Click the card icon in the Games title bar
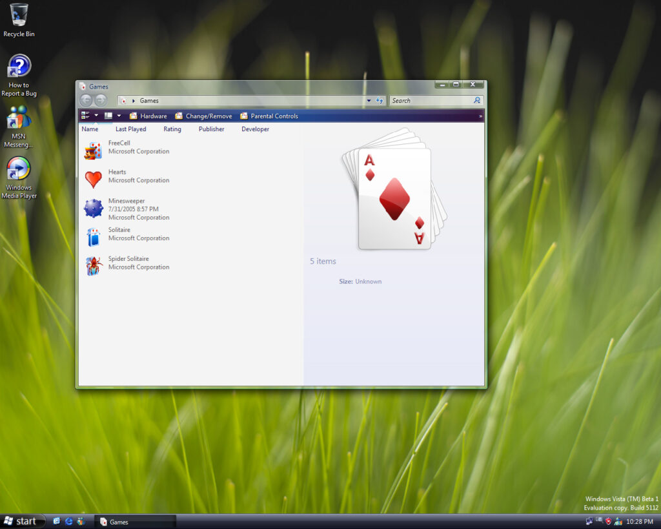The image size is (661, 529). tap(83, 87)
